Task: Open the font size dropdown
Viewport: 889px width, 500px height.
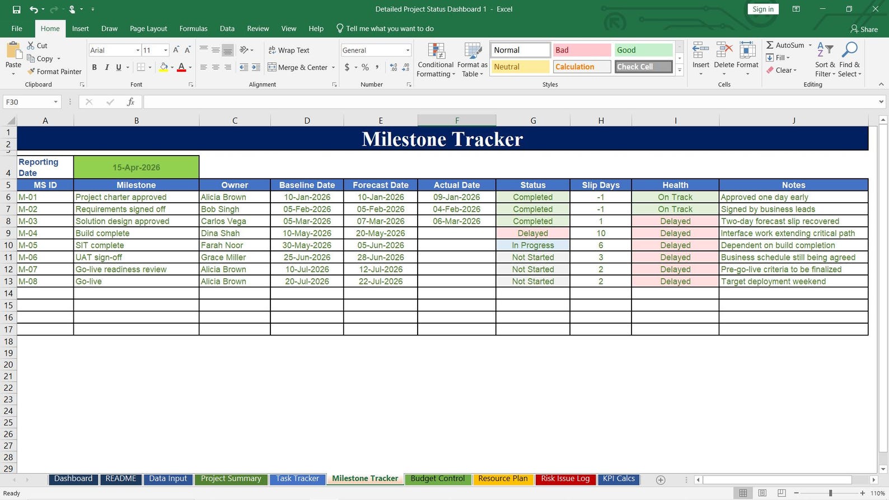Action: tap(166, 50)
